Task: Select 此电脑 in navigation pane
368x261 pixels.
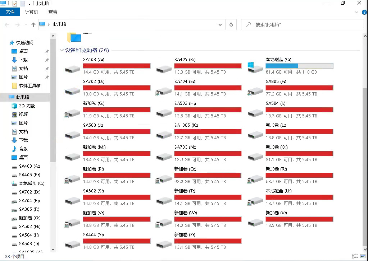Action: pyautogui.click(x=23, y=97)
